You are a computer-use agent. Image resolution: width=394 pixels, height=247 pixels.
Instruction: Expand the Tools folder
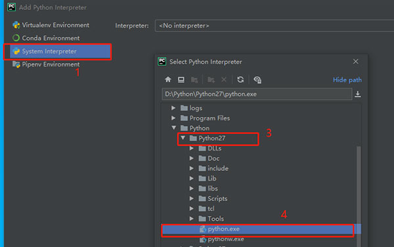(x=192, y=219)
